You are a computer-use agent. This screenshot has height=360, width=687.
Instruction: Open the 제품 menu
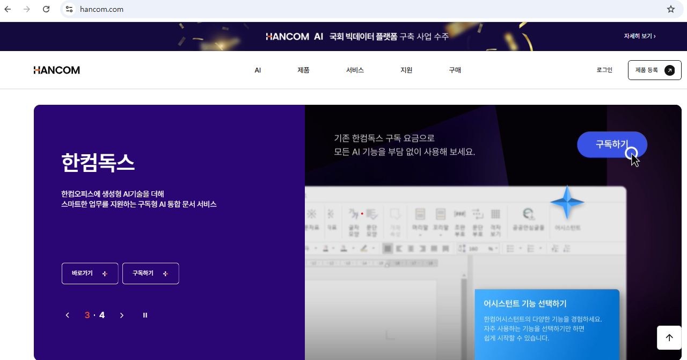303,70
